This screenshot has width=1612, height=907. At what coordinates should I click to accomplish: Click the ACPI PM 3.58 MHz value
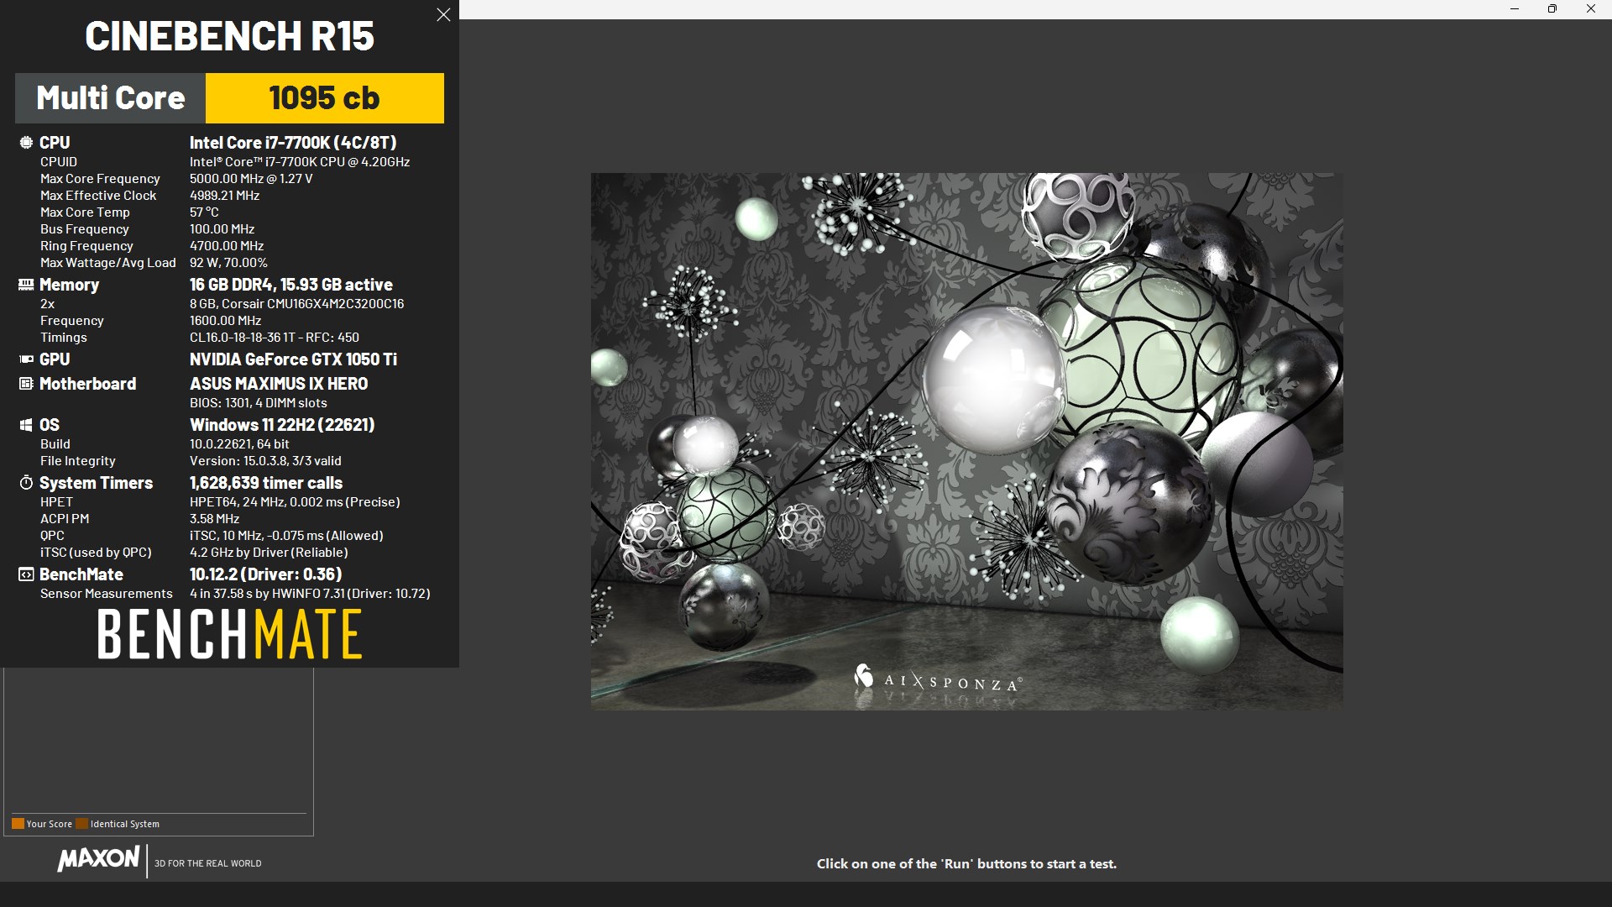(214, 519)
